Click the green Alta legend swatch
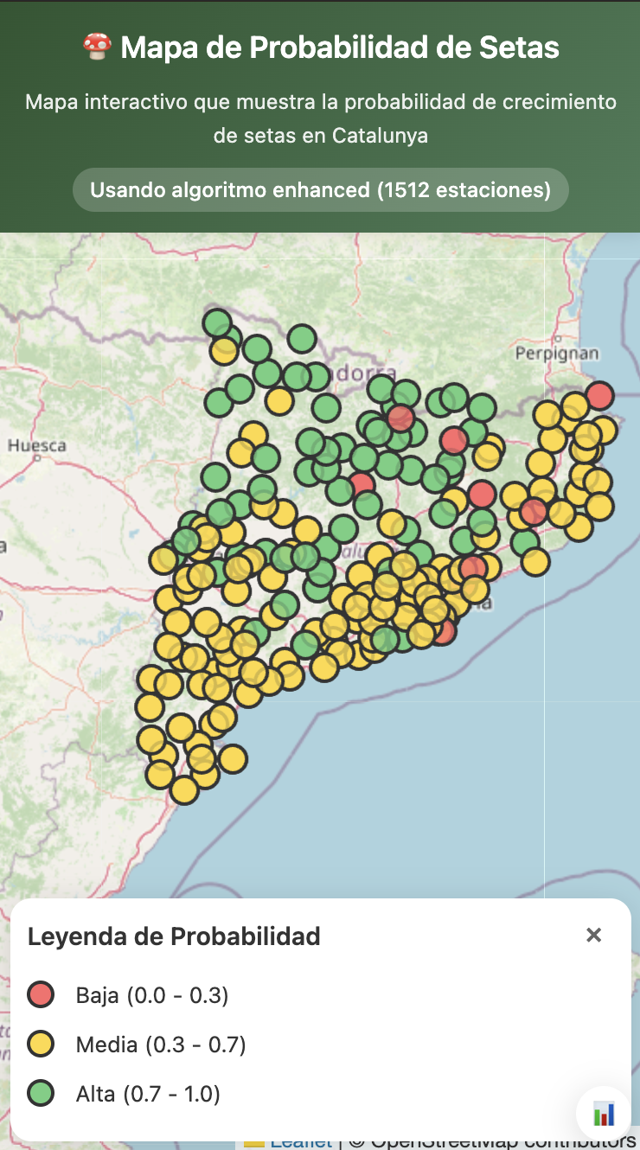 (41, 1094)
